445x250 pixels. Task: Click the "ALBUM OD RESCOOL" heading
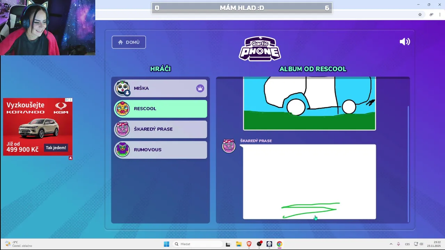pyautogui.click(x=313, y=69)
